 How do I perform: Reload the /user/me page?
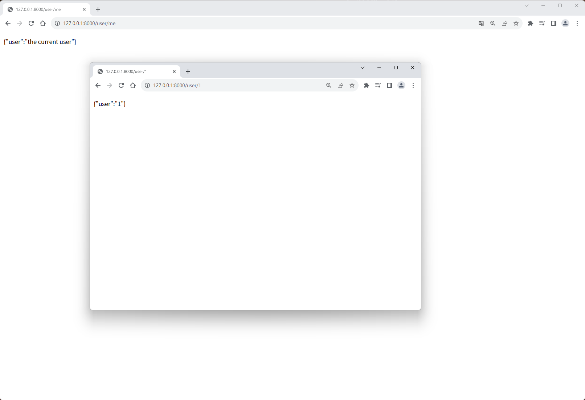coord(31,23)
